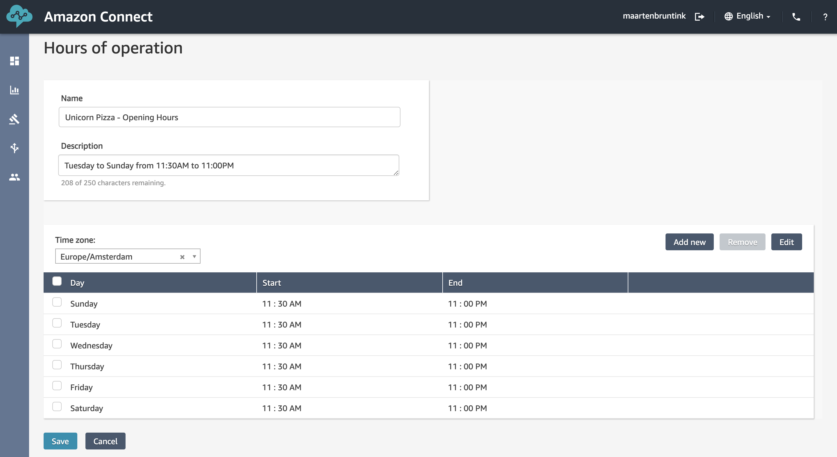Click the Europe/Amsterdam time zone field
Viewport: 837px width, 457px height.
pos(128,256)
